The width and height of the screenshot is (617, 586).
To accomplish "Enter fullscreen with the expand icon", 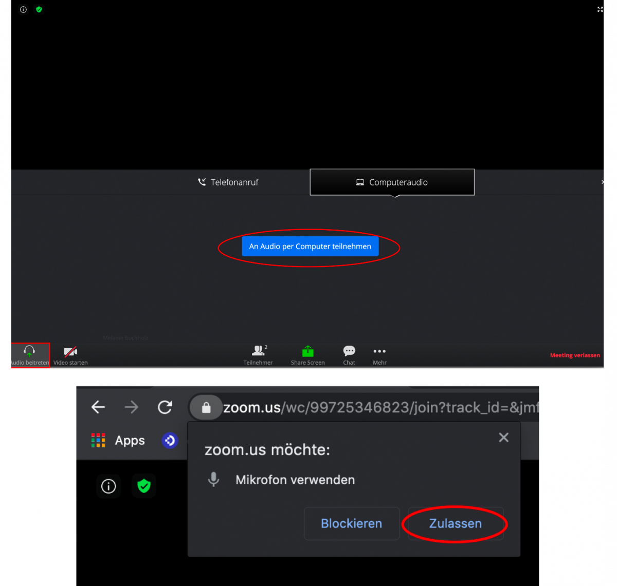I will tap(600, 9).
